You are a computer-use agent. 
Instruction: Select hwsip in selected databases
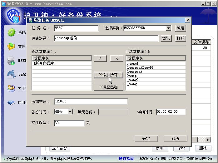click(x=156, y=76)
